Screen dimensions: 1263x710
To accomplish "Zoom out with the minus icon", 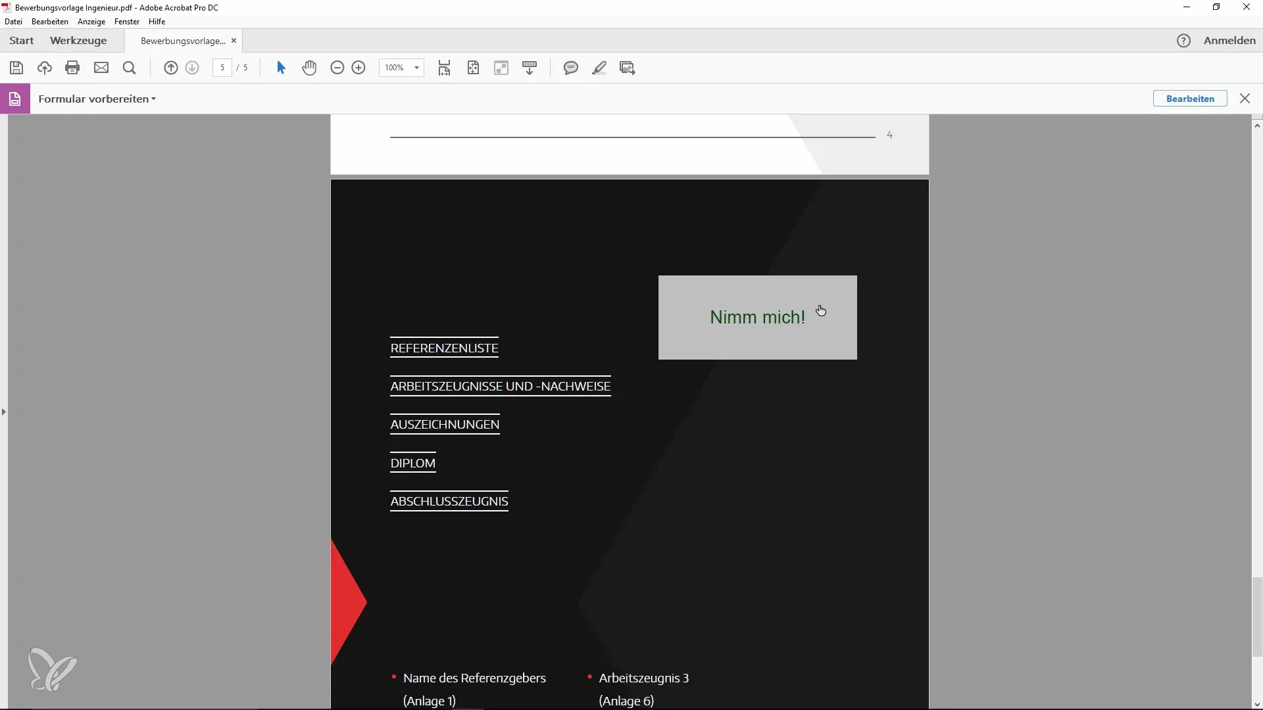I will (337, 68).
